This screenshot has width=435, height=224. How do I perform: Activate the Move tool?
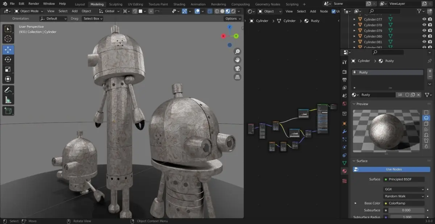[8, 50]
